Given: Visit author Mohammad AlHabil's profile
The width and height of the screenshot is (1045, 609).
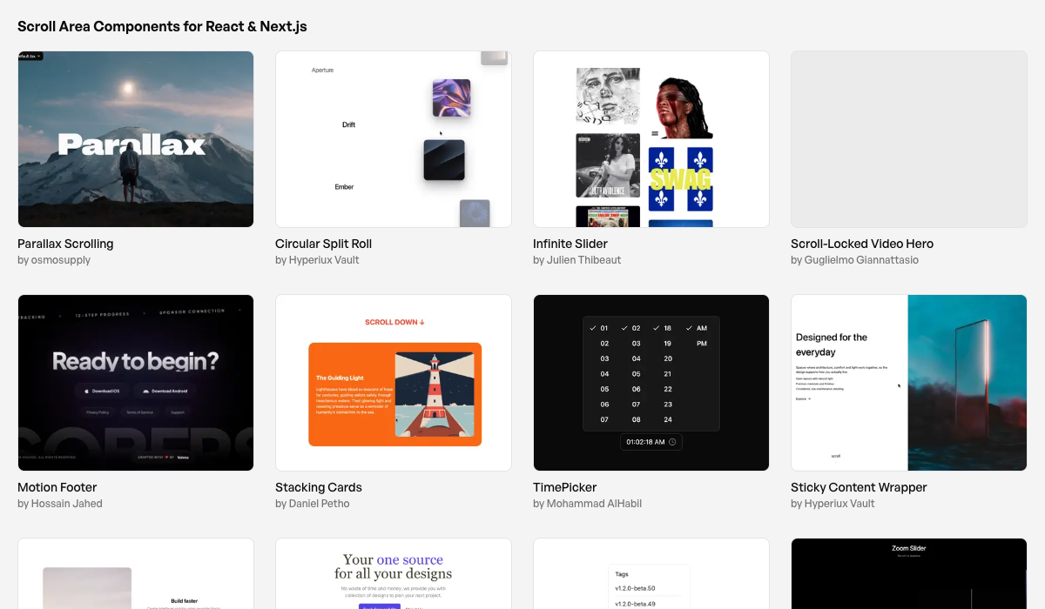Looking at the screenshot, I should [x=595, y=504].
